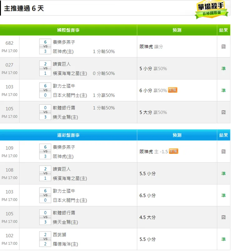Select the 主推連過 6 天 heading
This screenshot has height=251, width=231.
pyautogui.click(x=24, y=8)
